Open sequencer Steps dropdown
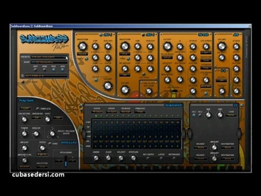This screenshot has width=261, height=196. point(97,112)
